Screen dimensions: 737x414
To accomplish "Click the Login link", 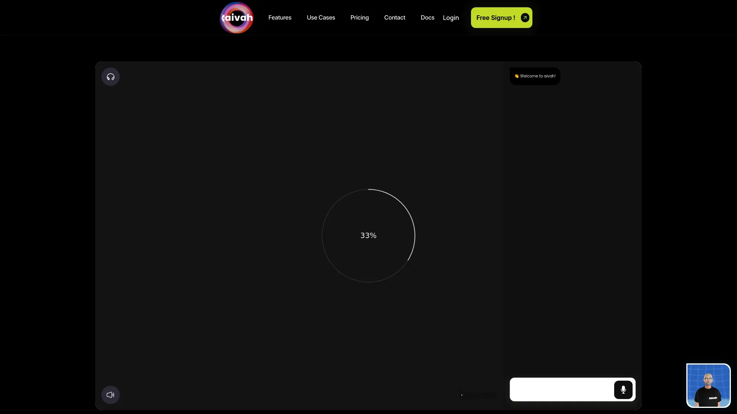I will (451, 18).
